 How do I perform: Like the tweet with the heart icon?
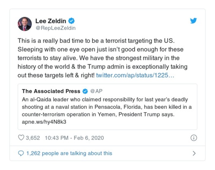coord(21,138)
